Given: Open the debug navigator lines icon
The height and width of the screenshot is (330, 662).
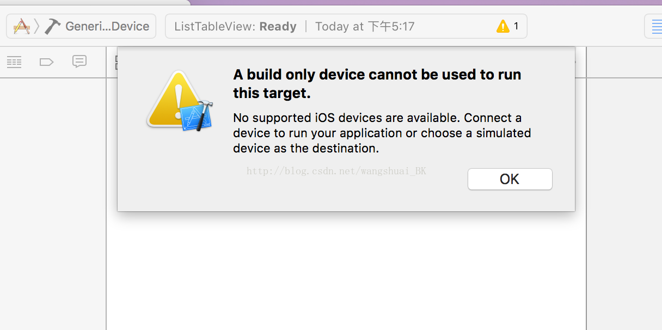Looking at the screenshot, I should [14, 62].
